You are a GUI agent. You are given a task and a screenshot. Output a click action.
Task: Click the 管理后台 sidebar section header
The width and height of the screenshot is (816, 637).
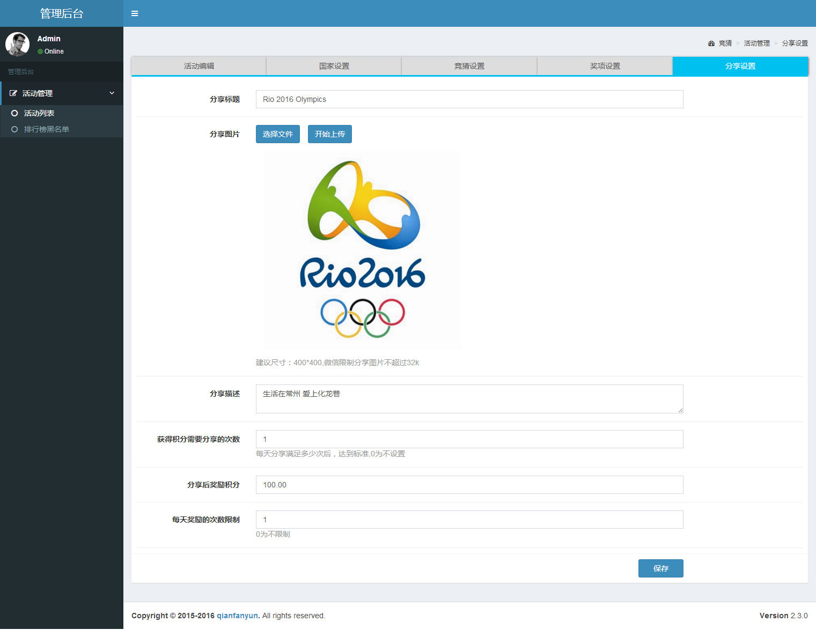point(21,72)
